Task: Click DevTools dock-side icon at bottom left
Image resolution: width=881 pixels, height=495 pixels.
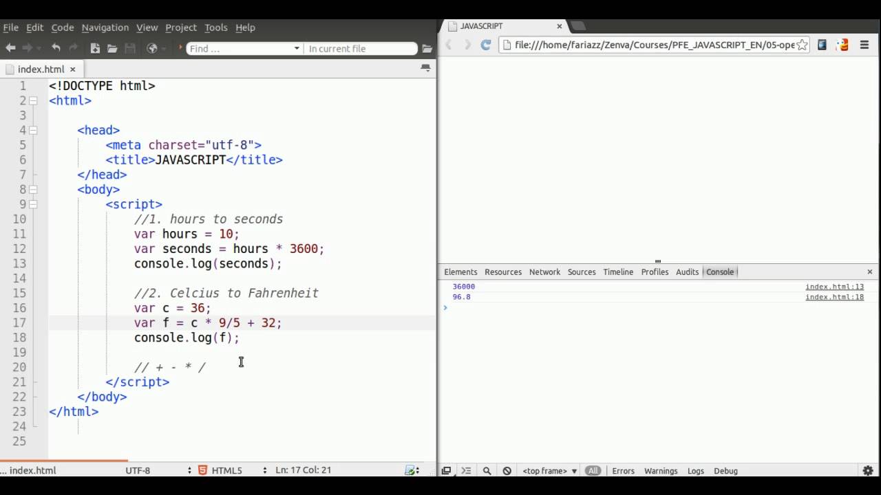Action: pos(446,471)
